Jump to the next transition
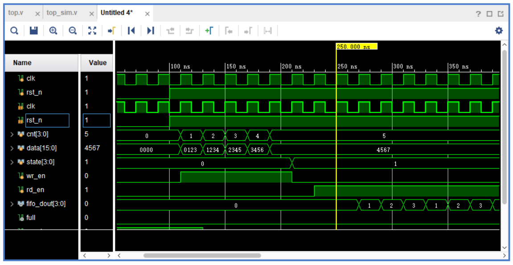Viewport: 513px width, 265px height. tap(150, 30)
